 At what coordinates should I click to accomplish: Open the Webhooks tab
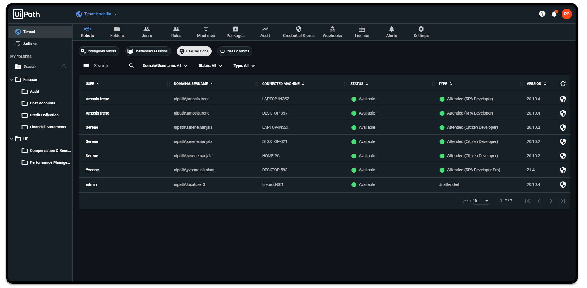click(332, 32)
